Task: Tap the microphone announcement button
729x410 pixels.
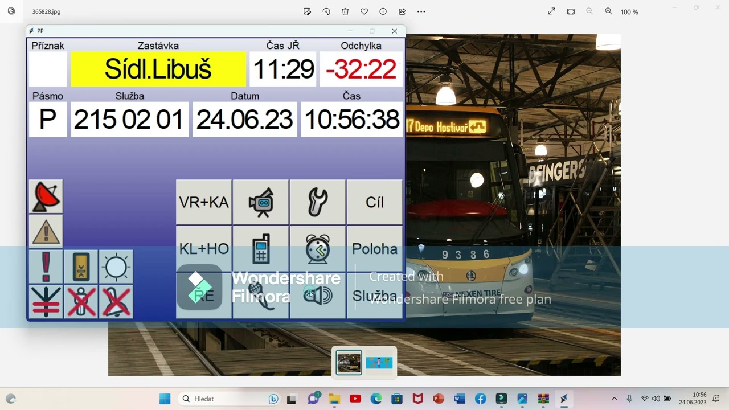Action: coord(261,296)
